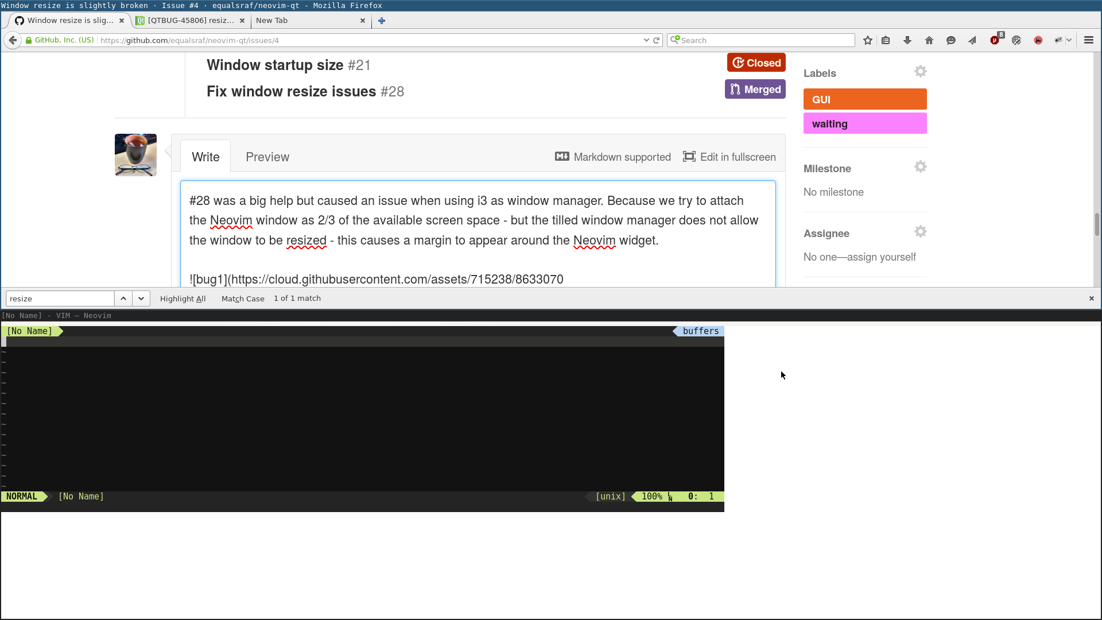
Task: Click the 'No milestone' text
Action: point(833,192)
